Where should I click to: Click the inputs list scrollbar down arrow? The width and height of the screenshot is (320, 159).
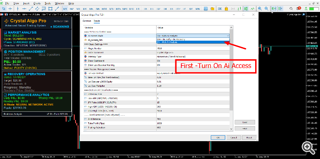click(x=231, y=129)
